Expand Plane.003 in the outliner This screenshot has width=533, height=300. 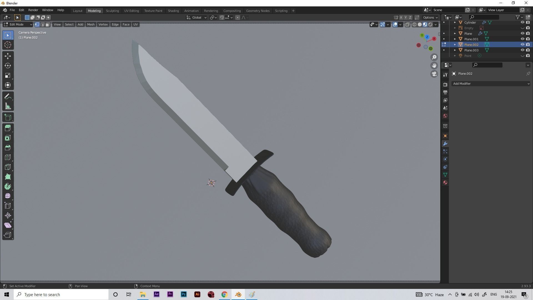click(455, 50)
